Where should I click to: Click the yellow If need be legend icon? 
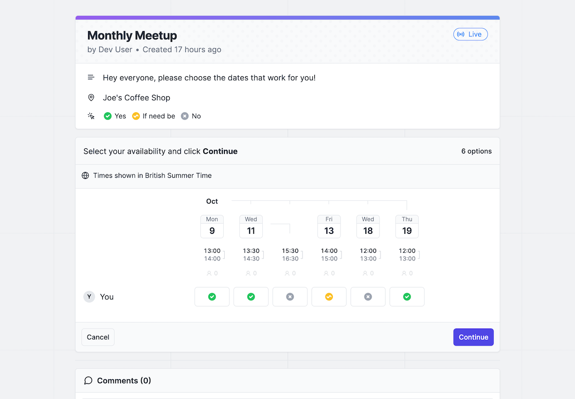click(x=136, y=116)
